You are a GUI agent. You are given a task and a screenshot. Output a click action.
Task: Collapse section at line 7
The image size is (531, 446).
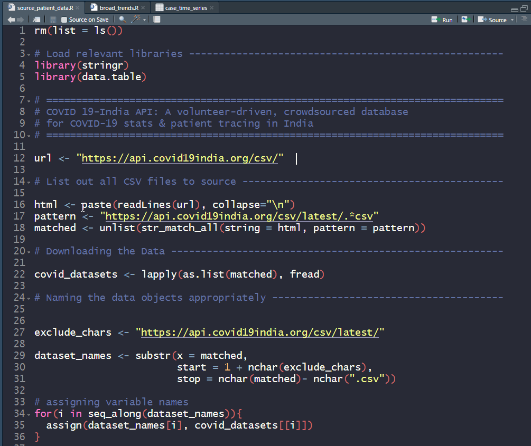tap(29, 101)
